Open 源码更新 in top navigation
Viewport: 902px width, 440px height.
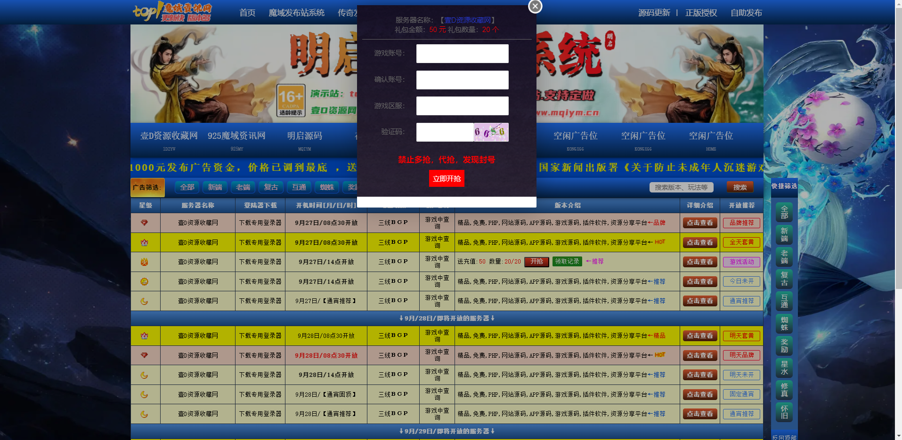(x=654, y=13)
